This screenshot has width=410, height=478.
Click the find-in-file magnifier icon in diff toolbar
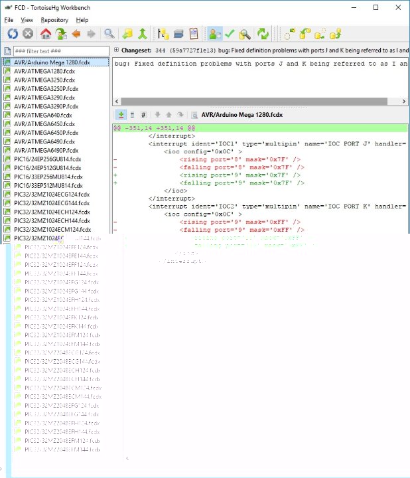pyautogui.click(x=194, y=115)
